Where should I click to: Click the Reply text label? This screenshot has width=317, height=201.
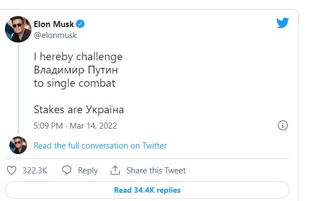pos(88,171)
